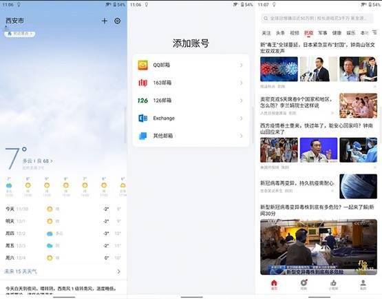
Task: Switch to the 关注 news tab
Action: coord(266,33)
